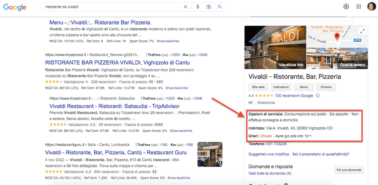This screenshot has width=378, height=185.
Task: Click the Domande e risposte heading
Action: [271, 166]
